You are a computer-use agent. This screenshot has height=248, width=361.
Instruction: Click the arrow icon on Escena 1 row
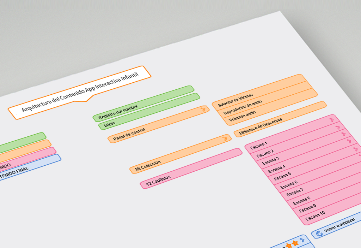click(331, 120)
